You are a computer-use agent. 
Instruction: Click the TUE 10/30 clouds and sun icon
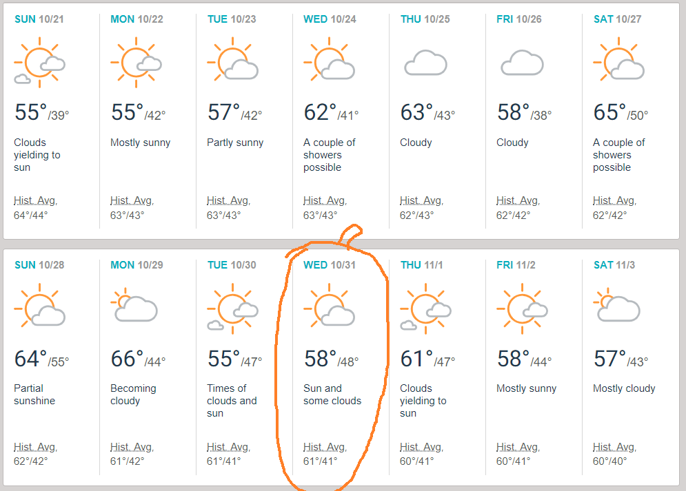pyautogui.click(x=232, y=310)
